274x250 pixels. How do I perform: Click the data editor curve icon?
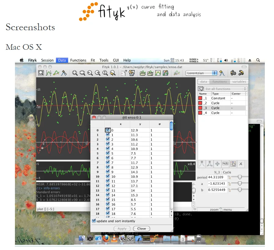click(x=158, y=73)
